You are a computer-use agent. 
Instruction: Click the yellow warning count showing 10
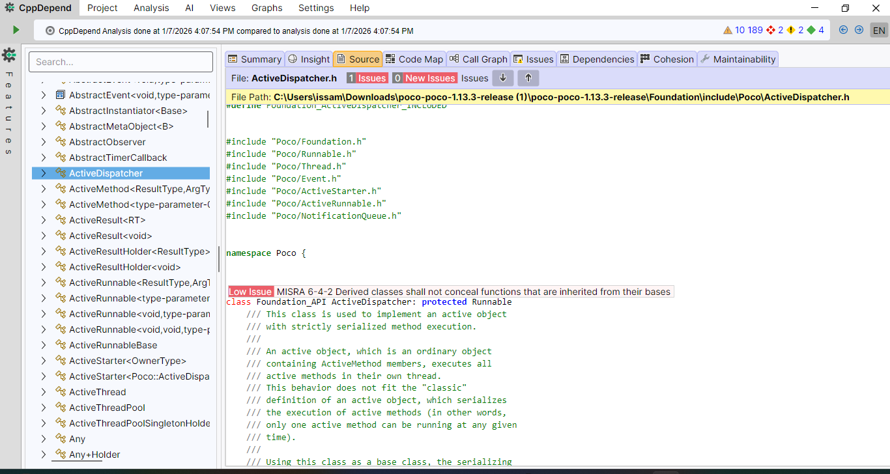tap(736, 29)
